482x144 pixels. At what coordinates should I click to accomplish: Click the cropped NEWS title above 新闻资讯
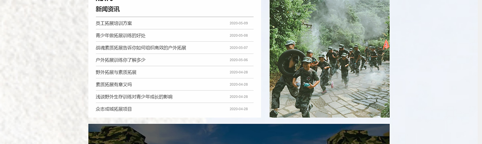tap(104, 1)
